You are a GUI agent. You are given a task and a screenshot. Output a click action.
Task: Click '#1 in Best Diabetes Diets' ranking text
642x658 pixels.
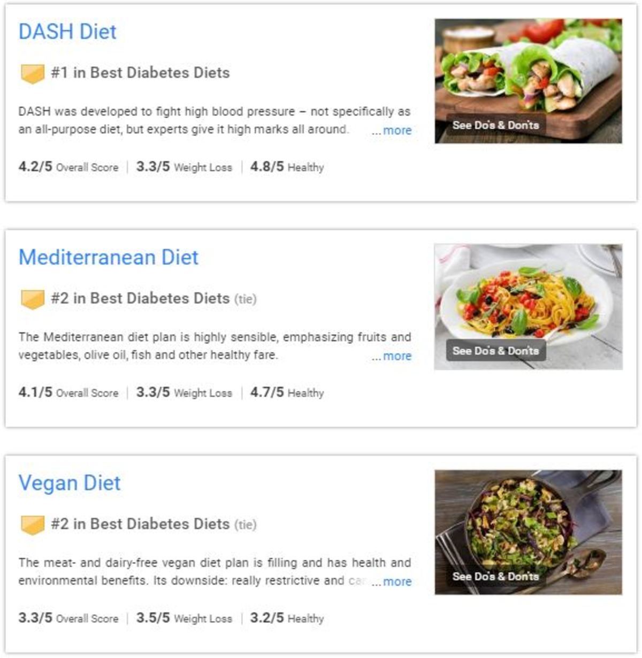[x=140, y=73]
